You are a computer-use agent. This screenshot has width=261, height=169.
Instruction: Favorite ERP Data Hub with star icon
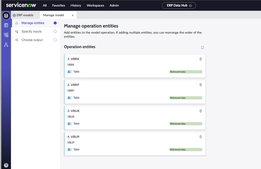pos(191,6)
